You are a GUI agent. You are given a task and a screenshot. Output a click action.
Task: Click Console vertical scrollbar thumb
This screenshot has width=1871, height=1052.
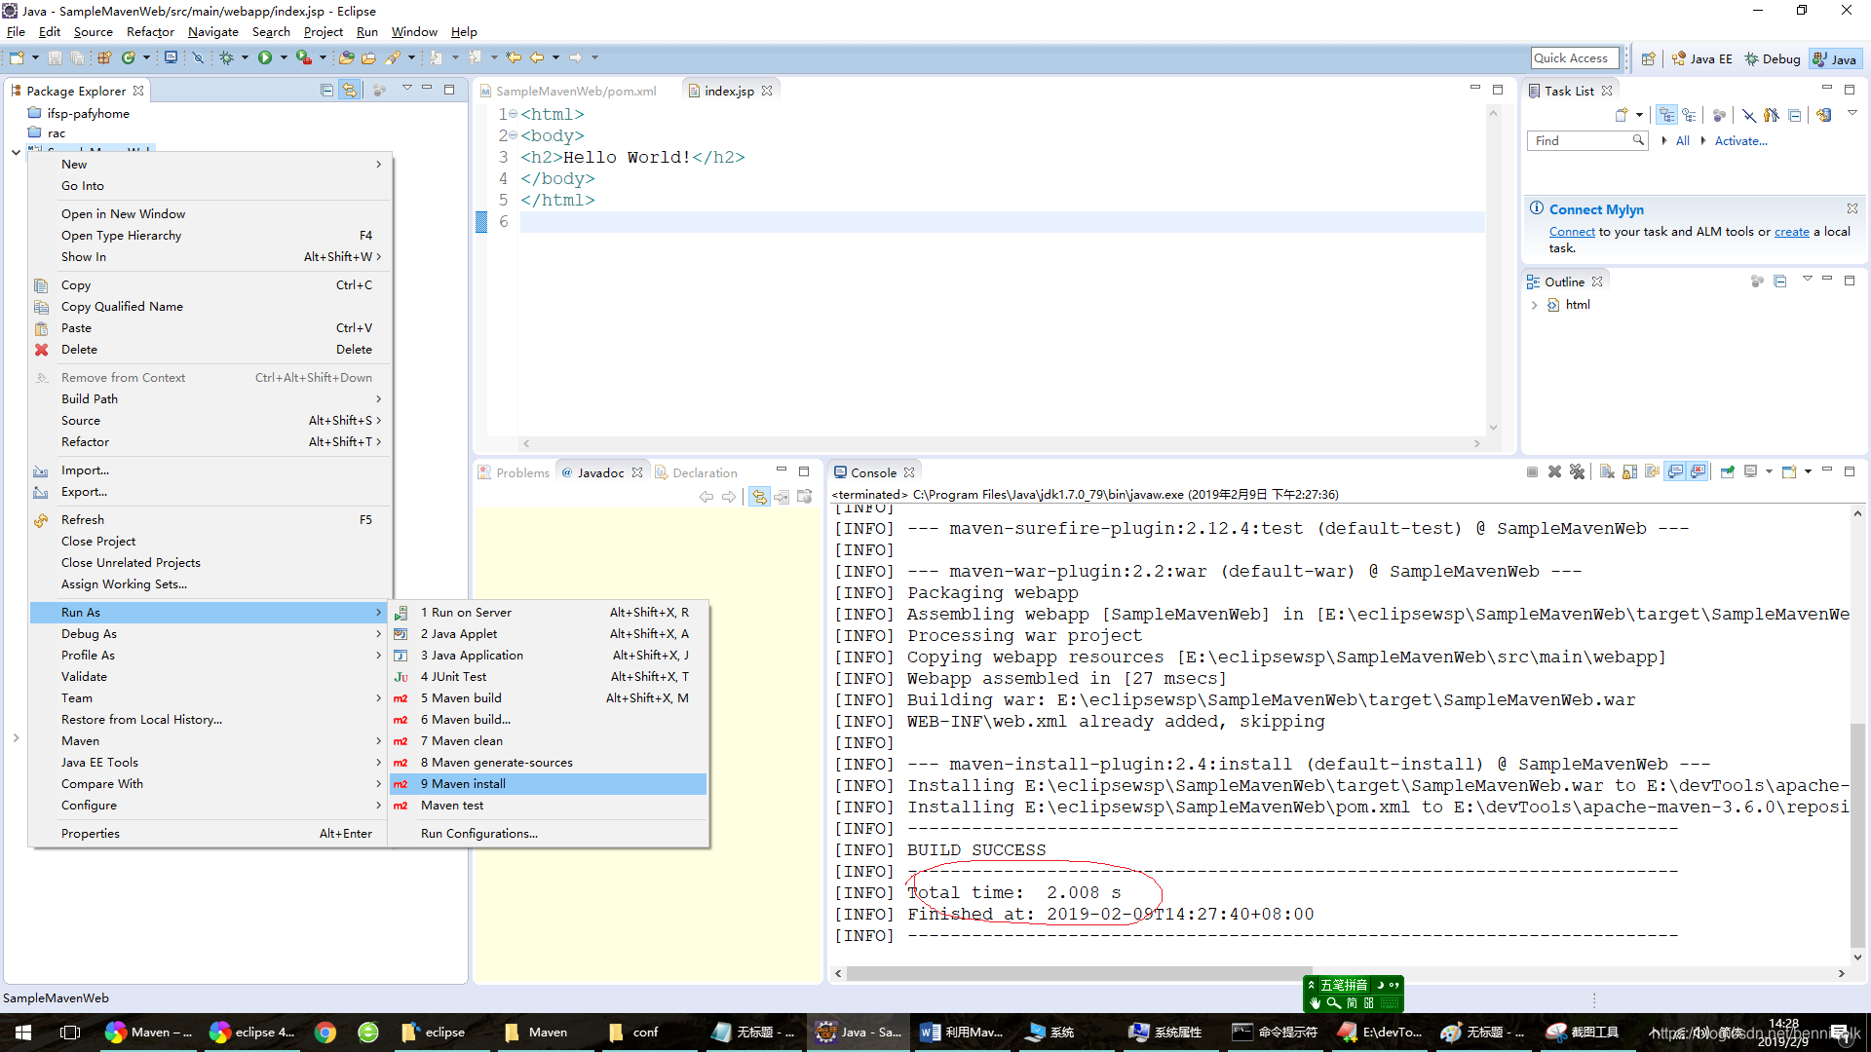click(x=1857, y=834)
